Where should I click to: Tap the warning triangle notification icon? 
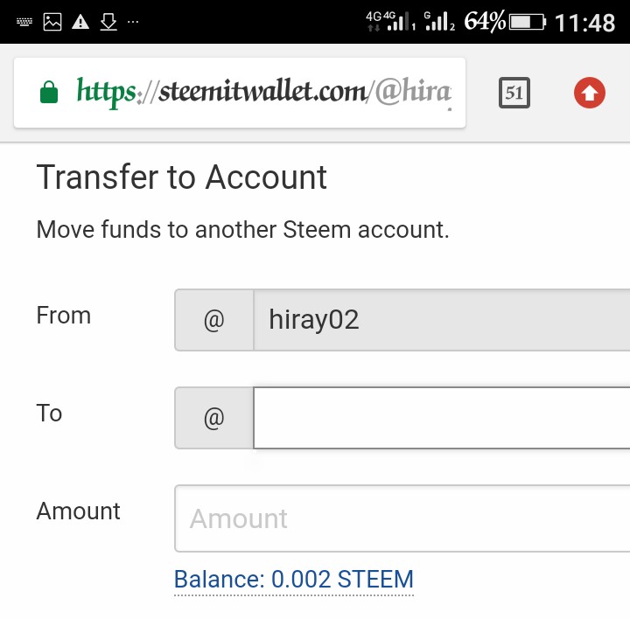(x=80, y=22)
